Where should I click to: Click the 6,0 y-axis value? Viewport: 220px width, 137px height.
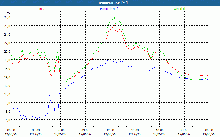(x=8, y=112)
